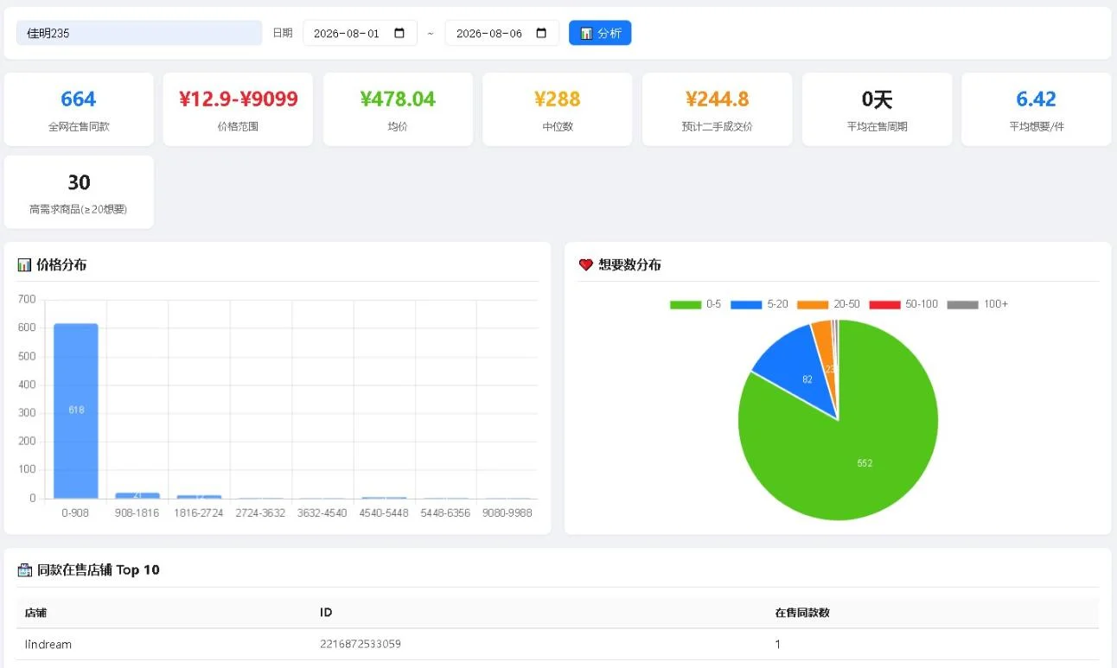Click the 0天 平均在售周期 card
This screenshot has width=1117, height=668.
coord(877,109)
